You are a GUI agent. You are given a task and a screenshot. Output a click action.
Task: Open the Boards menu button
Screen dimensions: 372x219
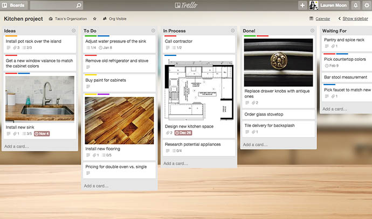pyautogui.click(x=13, y=5)
